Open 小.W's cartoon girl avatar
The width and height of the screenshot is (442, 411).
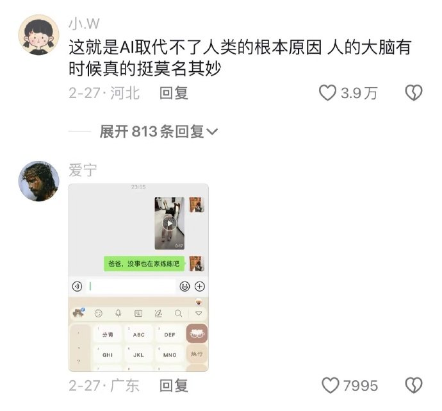[39, 35]
